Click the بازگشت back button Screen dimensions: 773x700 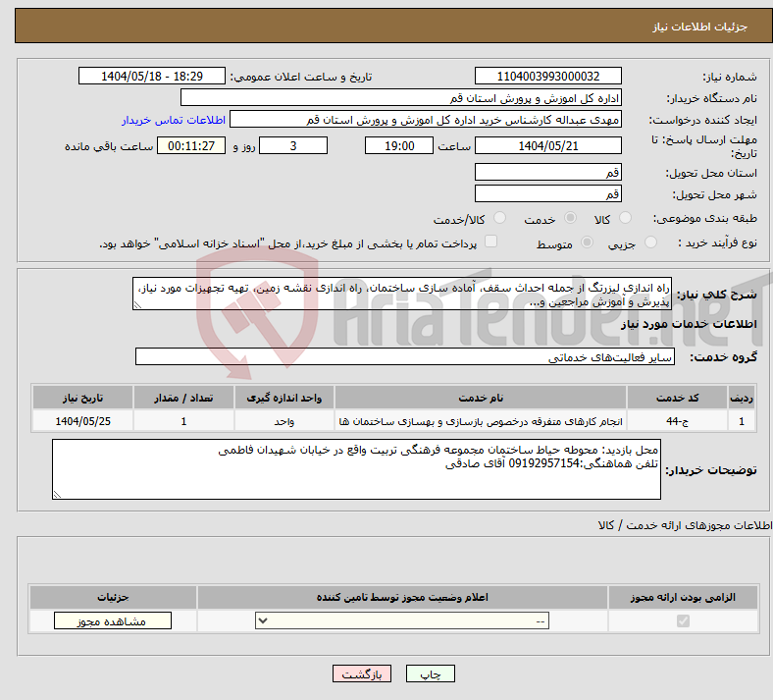tap(362, 673)
